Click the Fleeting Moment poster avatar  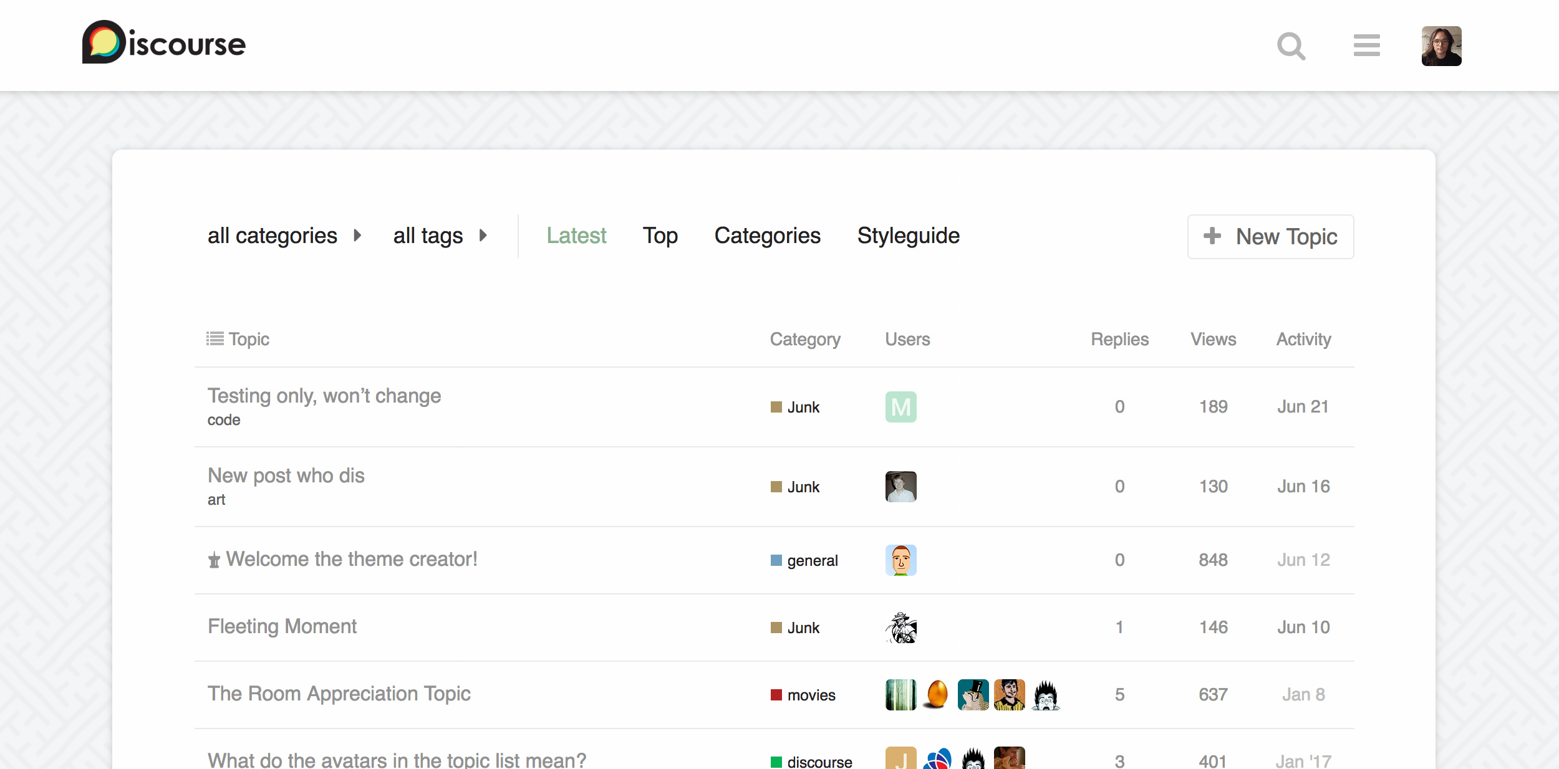pos(900,627)
